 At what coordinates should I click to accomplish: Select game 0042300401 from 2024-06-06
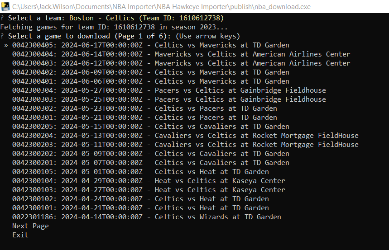[x=151, y=81]
